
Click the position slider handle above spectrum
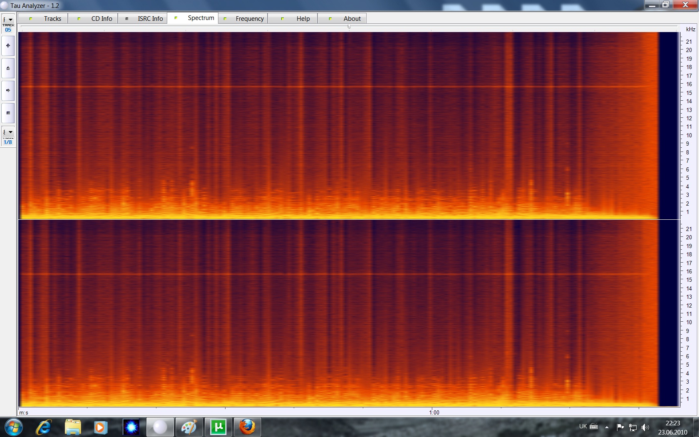tap(349, 27)
